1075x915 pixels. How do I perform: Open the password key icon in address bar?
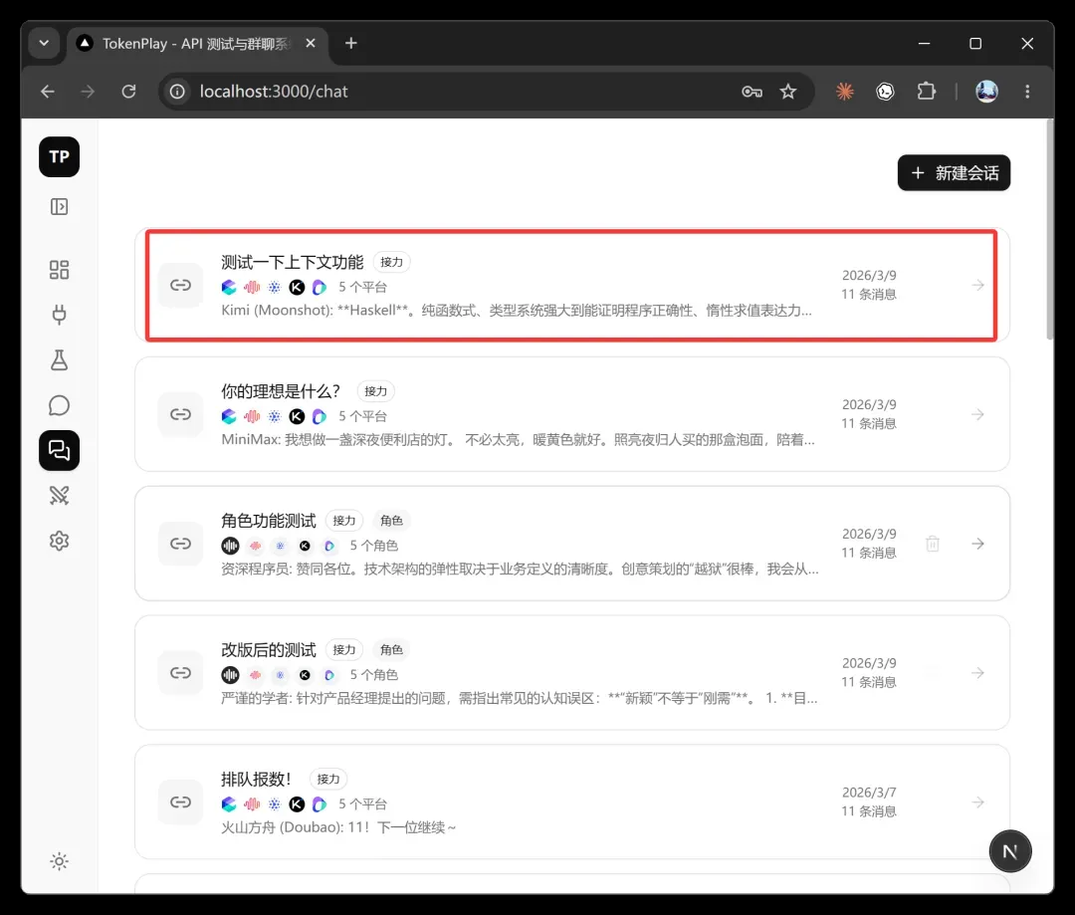[x=752, y=92]
